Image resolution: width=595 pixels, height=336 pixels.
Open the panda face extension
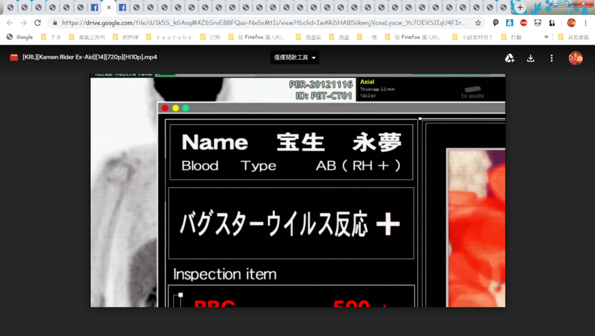tap(537, 23)
